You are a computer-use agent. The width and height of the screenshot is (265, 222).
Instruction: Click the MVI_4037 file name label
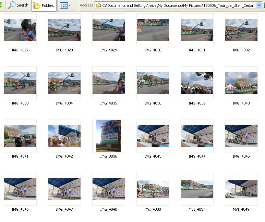[x=197, y=209]
